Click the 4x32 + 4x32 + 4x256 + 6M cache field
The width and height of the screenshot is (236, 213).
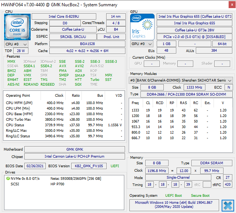click(x=87, y=51)
